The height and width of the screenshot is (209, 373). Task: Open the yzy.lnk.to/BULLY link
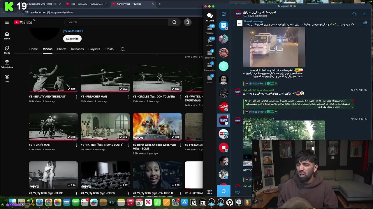click(x=73, y=31)
